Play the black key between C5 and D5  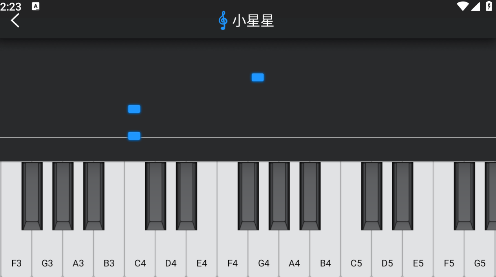pyautogui.click(x=372, y=196)
